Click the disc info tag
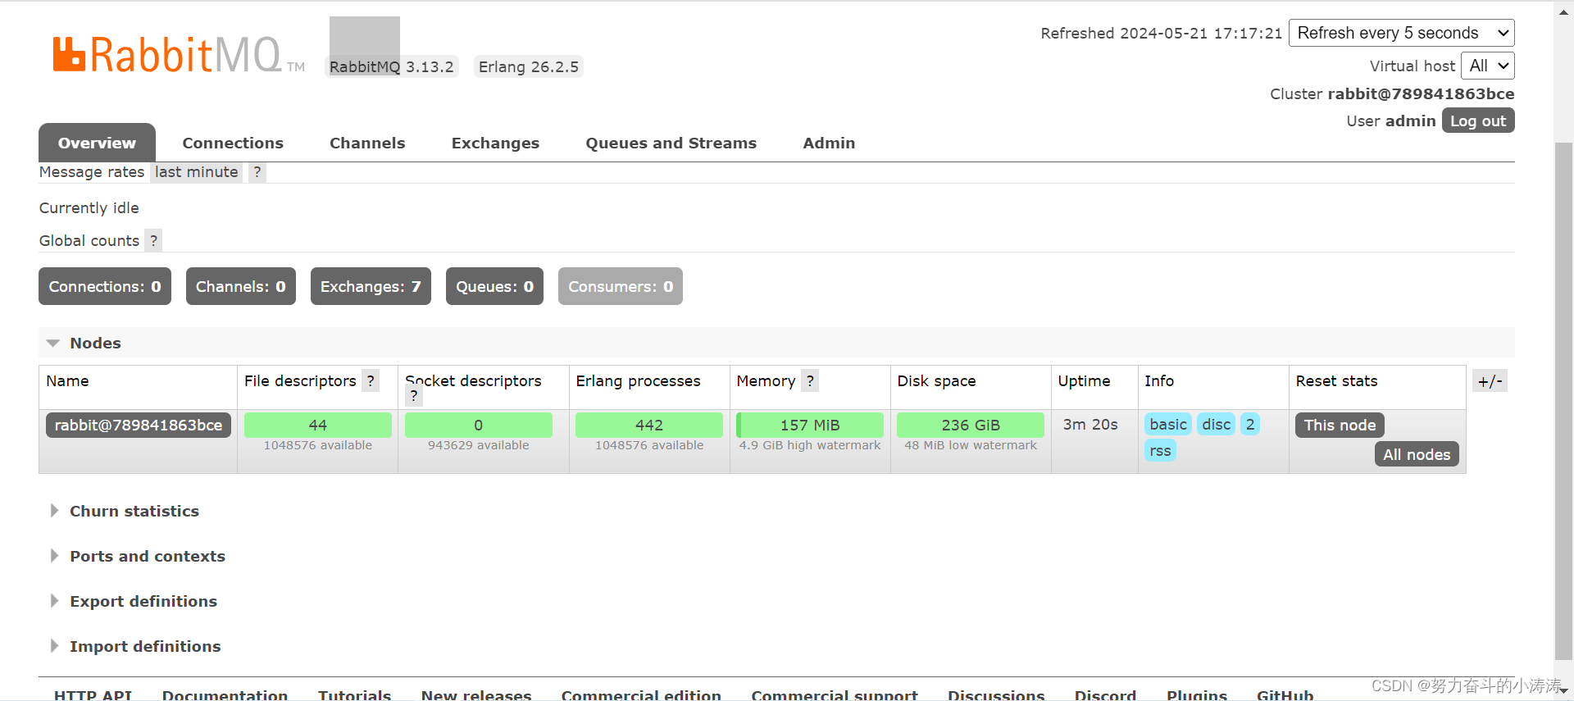The image size is (1574, 701). [1217, 424]
